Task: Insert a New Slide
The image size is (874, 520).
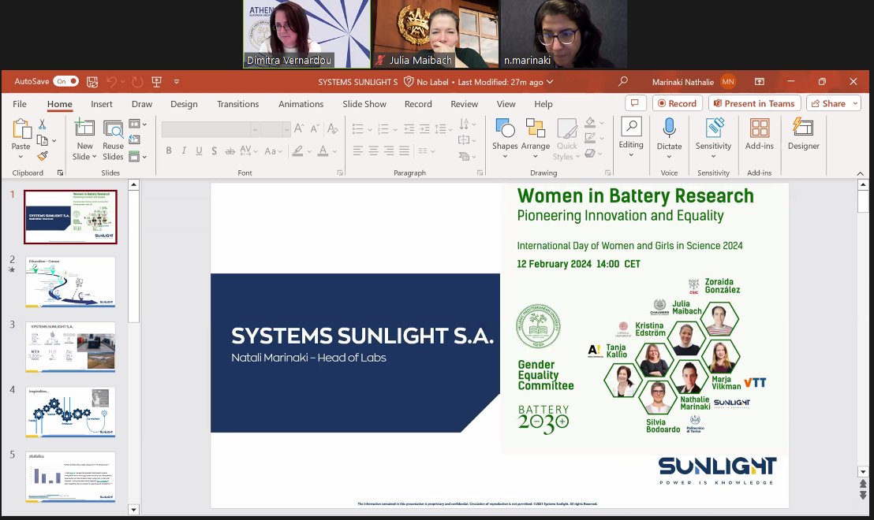Action: click(84, 139)
